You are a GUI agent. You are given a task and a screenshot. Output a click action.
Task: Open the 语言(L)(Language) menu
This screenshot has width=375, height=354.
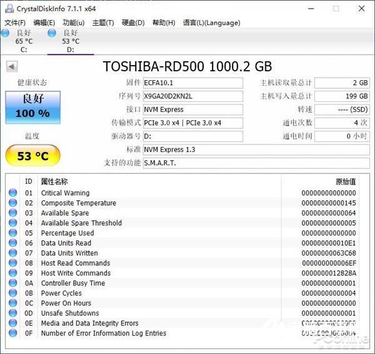pyautogui.click(x=212, y=23)
